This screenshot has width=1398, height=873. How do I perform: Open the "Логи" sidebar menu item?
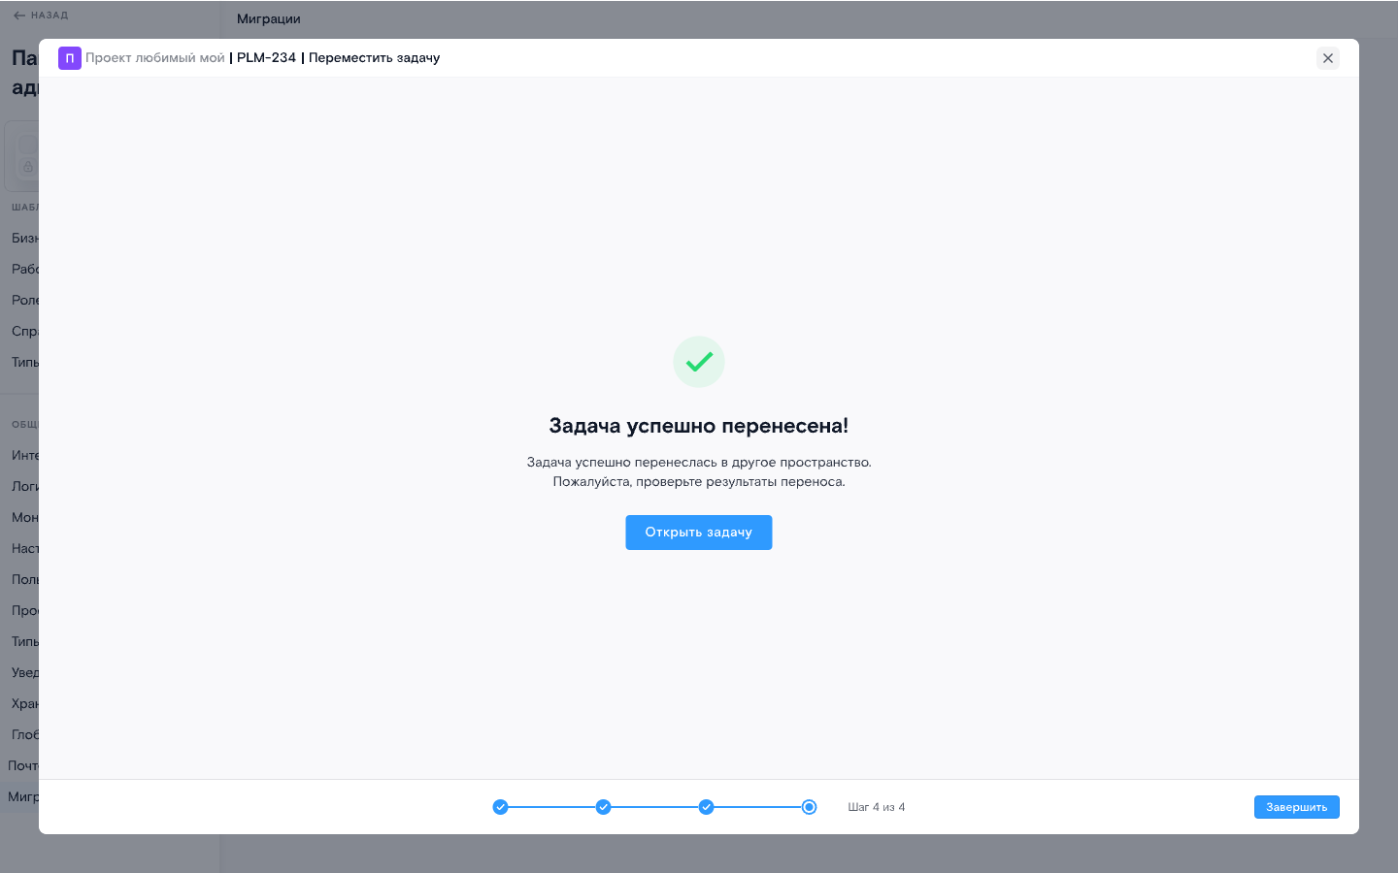coord(24,486)
